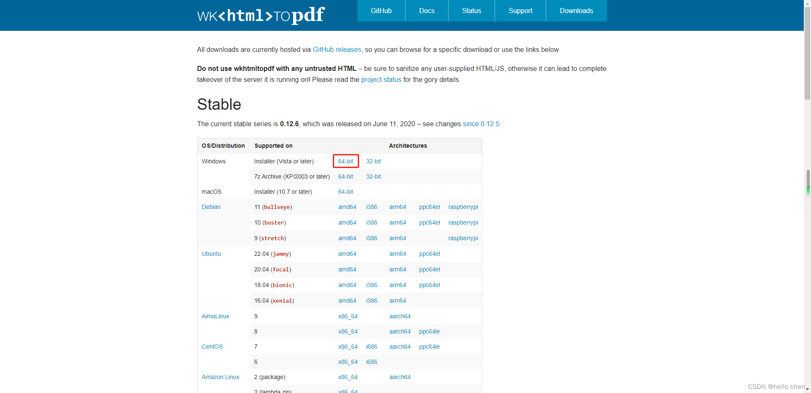Open the AlmaLinux distribution page

point(215,316)
